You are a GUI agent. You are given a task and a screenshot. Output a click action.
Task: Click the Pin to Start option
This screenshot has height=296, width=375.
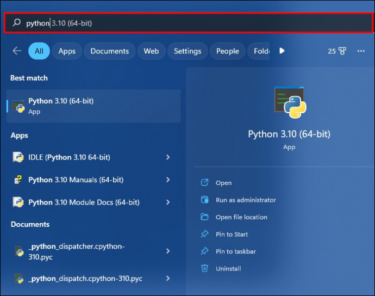232,234
